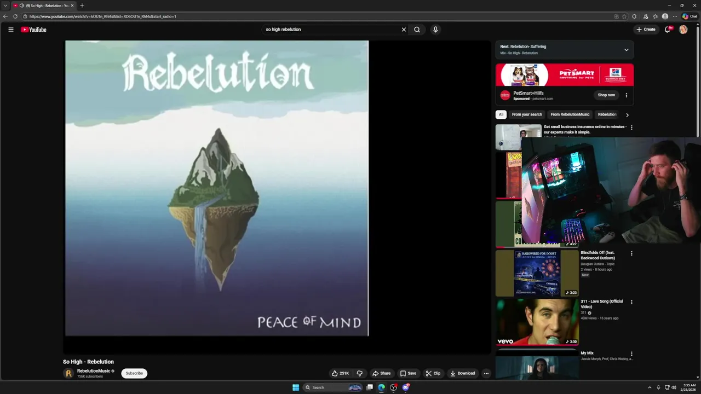Image resolution: width=701 pixels, height=394 pixels.
Task: Open options for 311 Love Song video
Action: [631, 302]
